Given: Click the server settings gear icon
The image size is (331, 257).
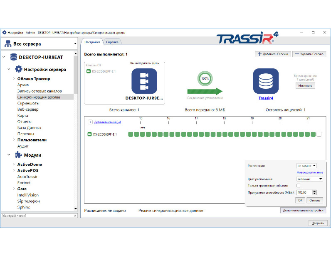Looking at the screenshot, I should point(19,69).
